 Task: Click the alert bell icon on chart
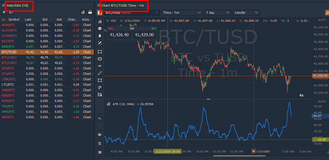[x=100, y=36]
